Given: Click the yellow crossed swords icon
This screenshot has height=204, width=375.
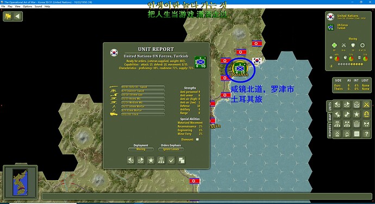Looking at the screenshot, I should [x=366, y=105].
